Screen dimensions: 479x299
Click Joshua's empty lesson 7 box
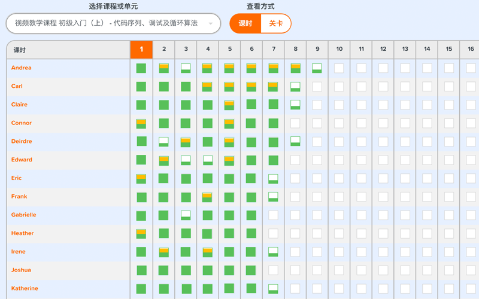click(273, 270)
